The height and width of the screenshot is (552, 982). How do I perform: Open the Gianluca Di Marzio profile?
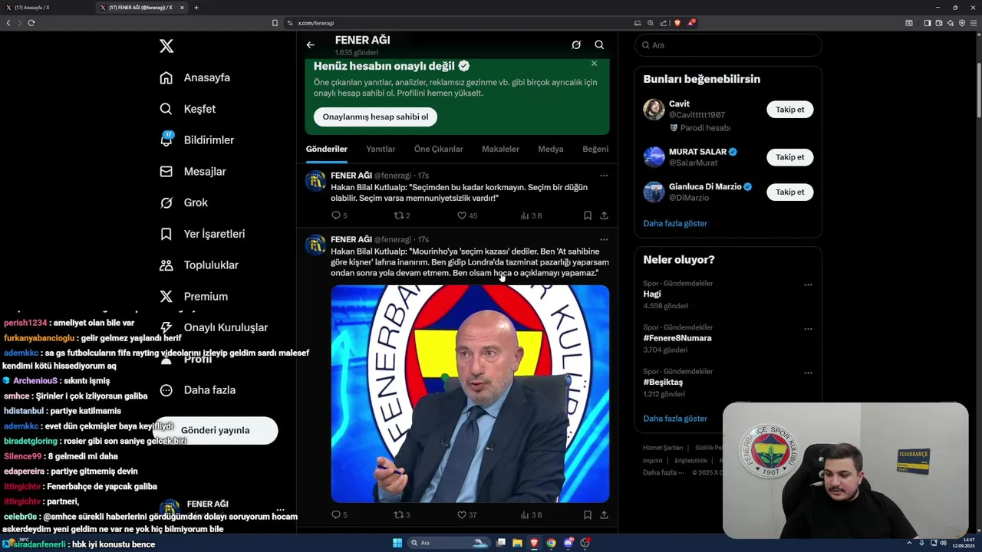pyautogui.click(x=705, y=186)
